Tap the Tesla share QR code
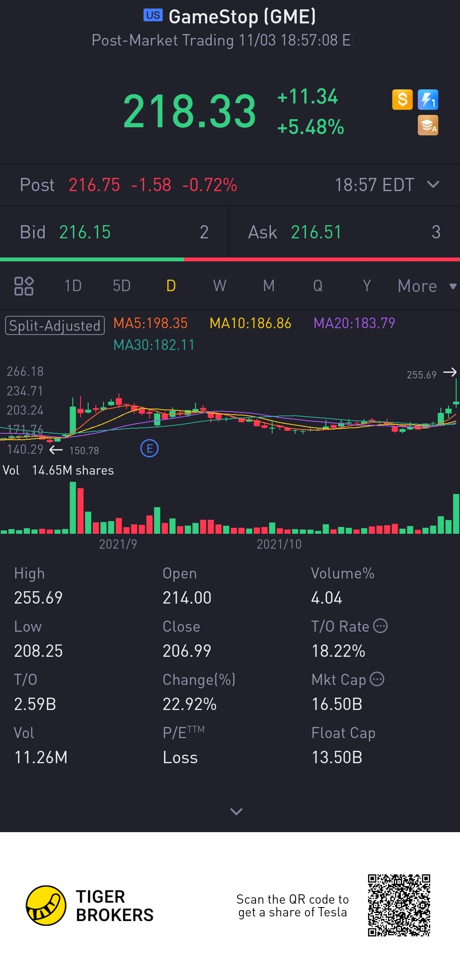Viewport: 460px width, 979px height. point(399,905)
